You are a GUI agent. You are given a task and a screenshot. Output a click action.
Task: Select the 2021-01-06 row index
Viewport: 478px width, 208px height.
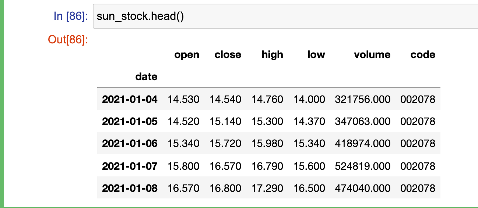130,144
